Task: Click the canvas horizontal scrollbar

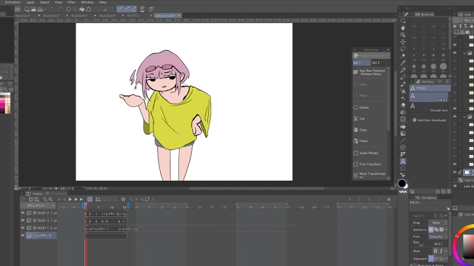Action: pyautogui.click(x=256, y=188)
